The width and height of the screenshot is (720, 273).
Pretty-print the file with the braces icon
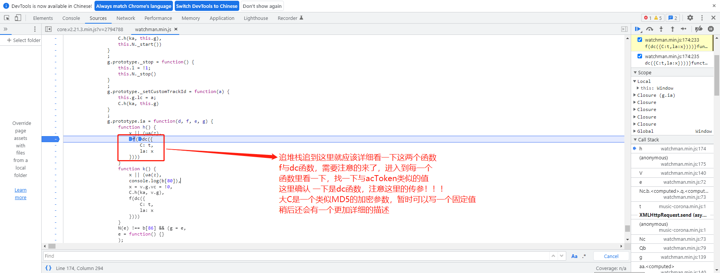[48, 268]
